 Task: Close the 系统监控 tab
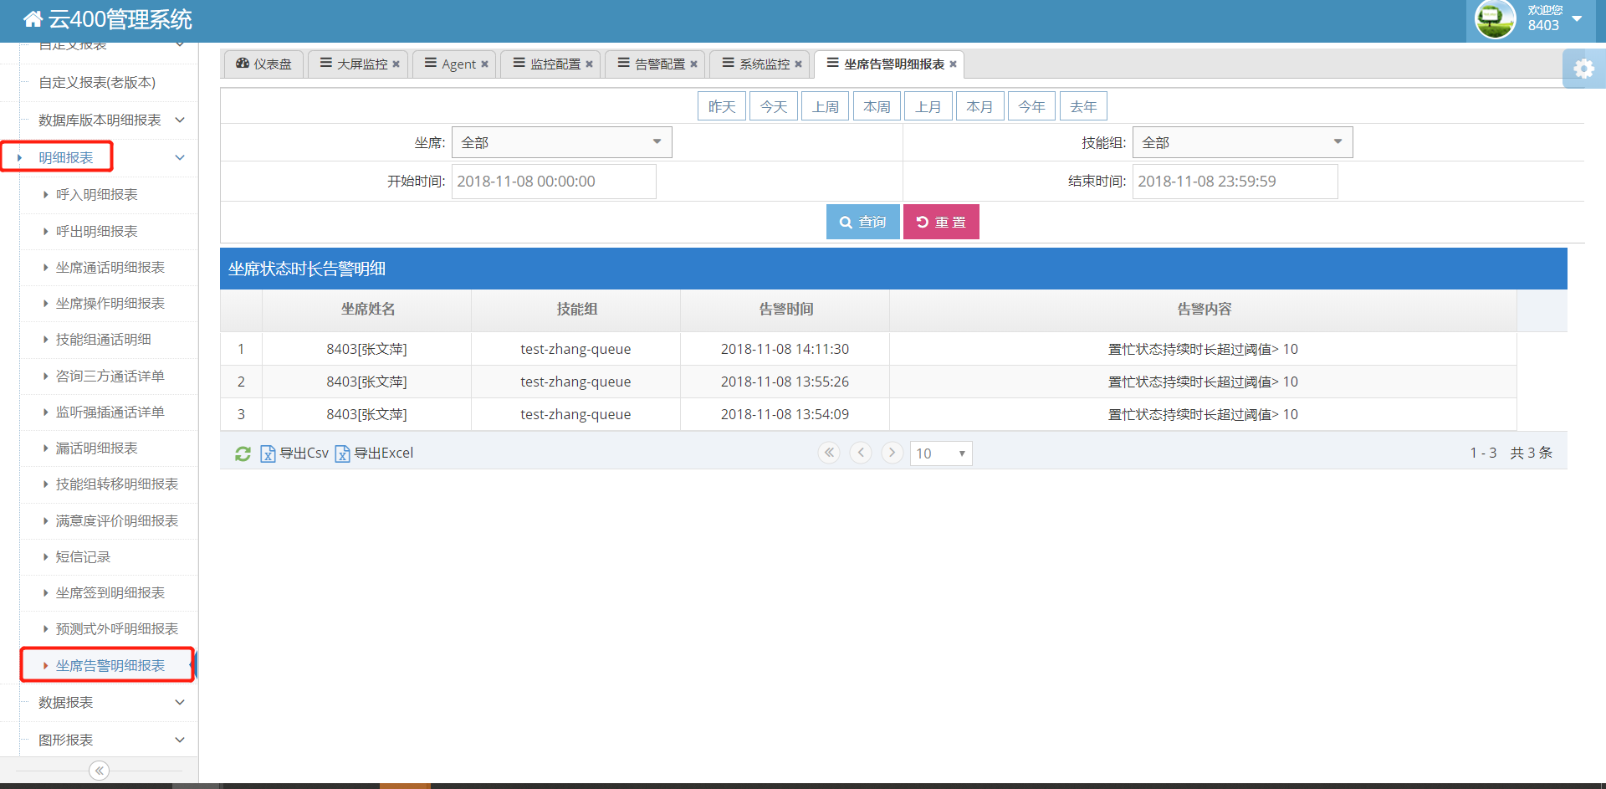coord(798,64)
